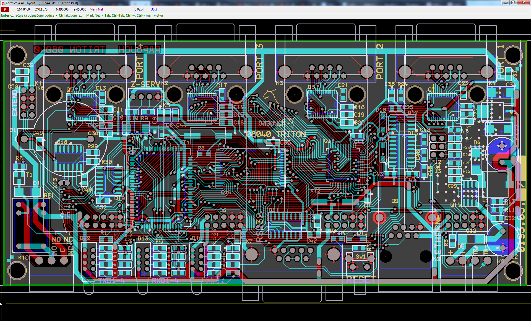Click the C17 capacitor label

[x=222, y=85]
